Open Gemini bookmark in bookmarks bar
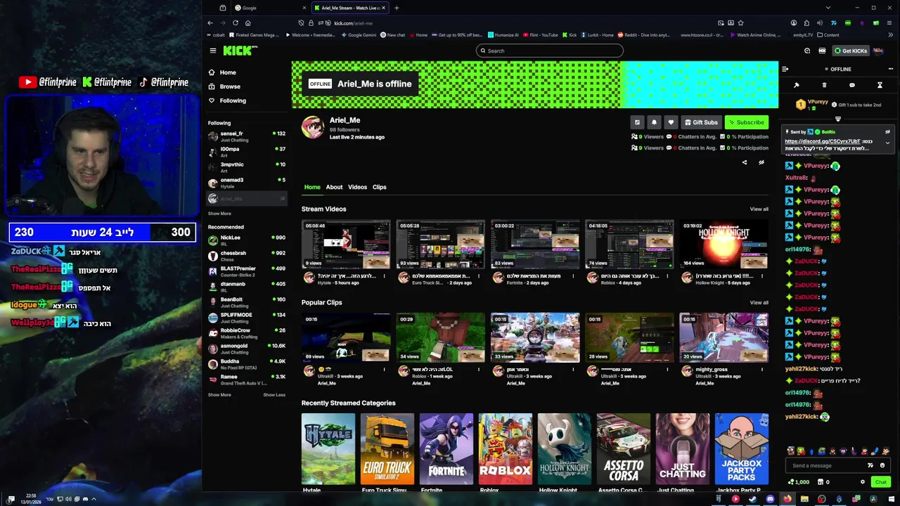The image size is (900, 506). point(359,34)
